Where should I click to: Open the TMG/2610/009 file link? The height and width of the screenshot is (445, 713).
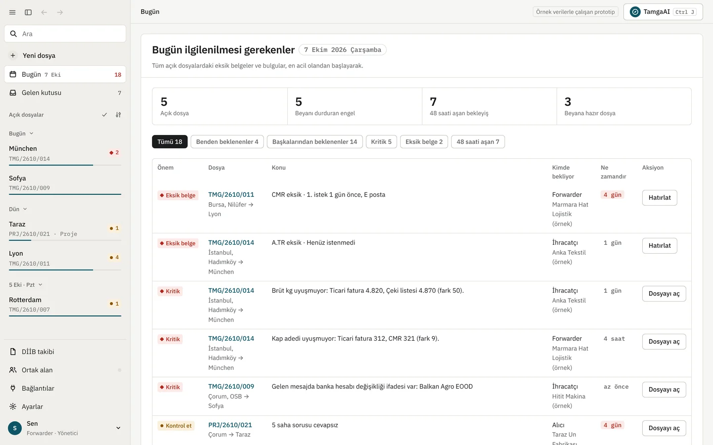pyautogui.click(x=231, y=387)
